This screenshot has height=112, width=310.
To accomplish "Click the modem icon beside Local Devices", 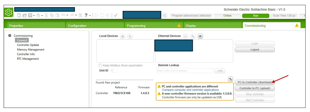I will 123,36.
